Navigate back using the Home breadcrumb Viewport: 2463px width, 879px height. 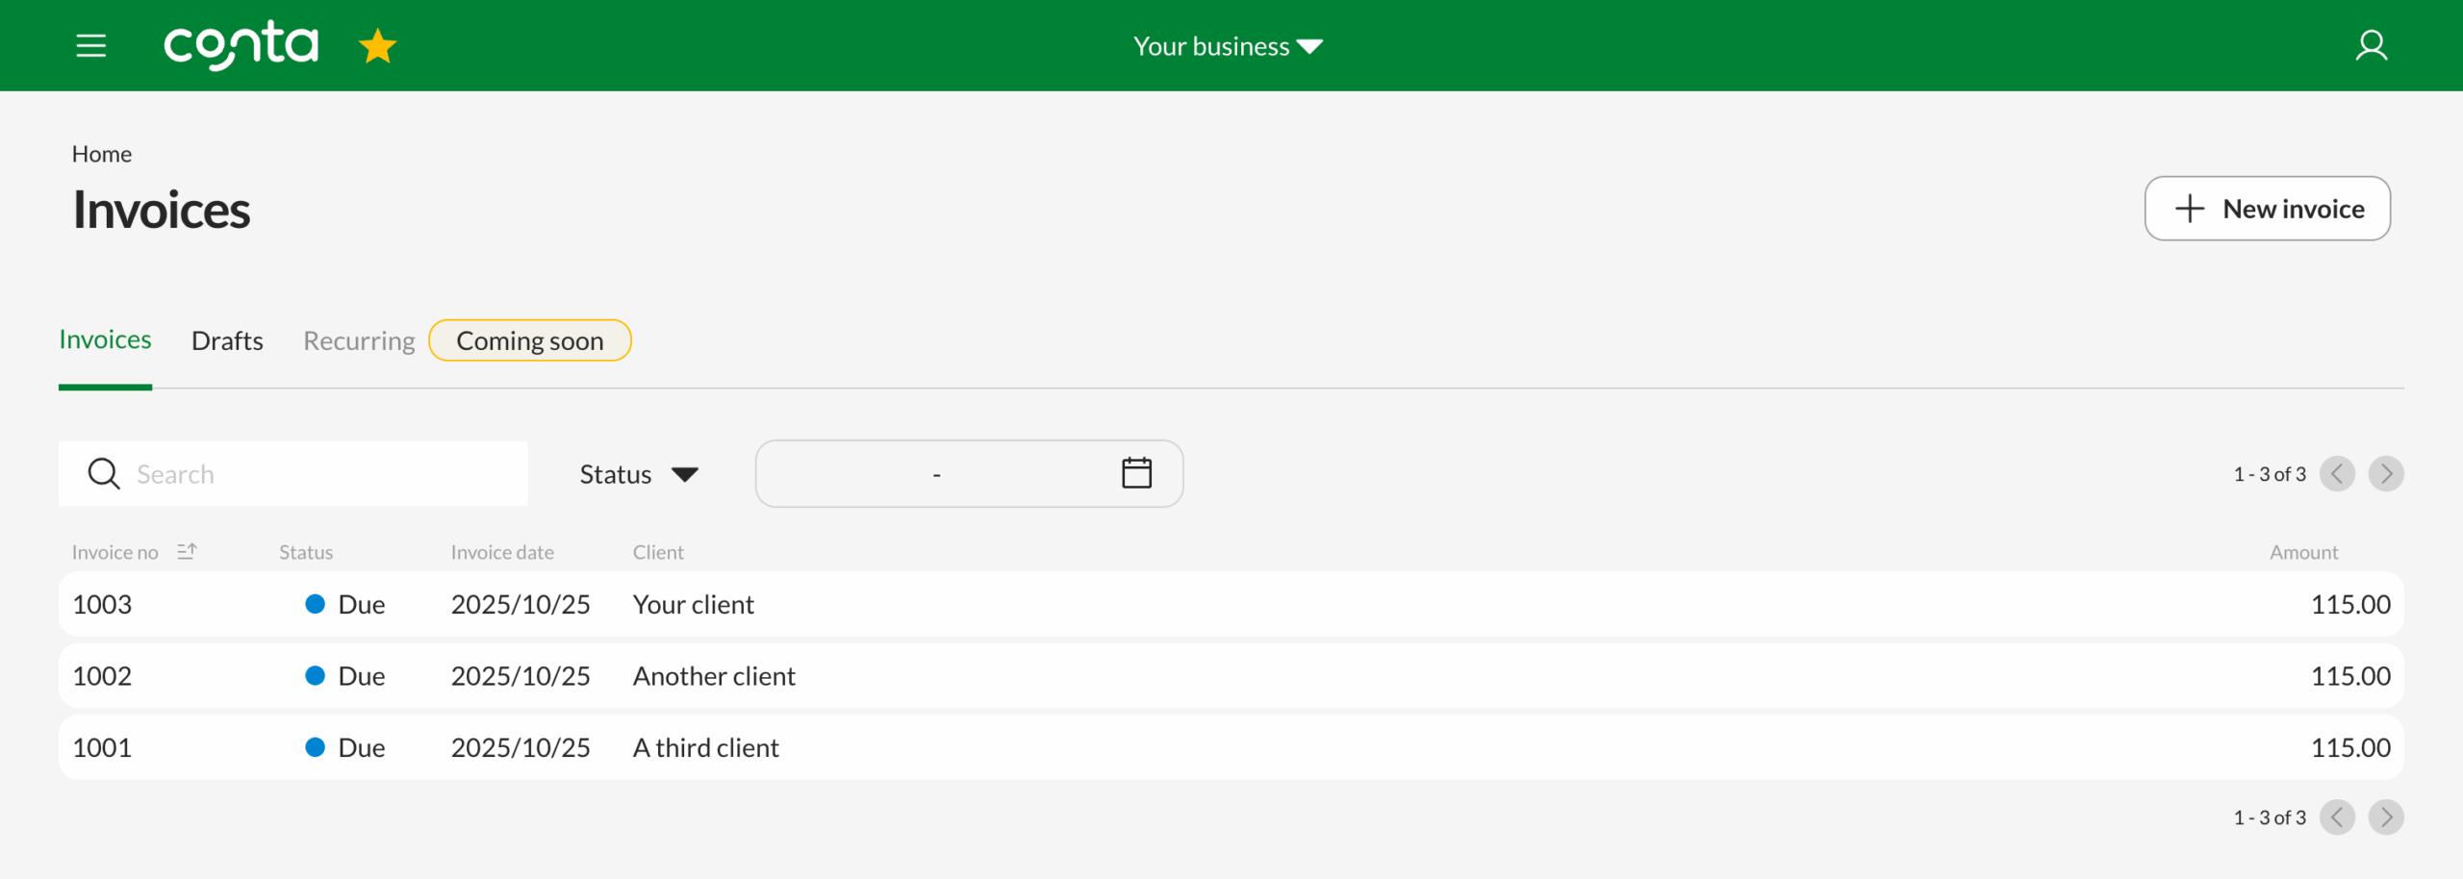[102, 153]
